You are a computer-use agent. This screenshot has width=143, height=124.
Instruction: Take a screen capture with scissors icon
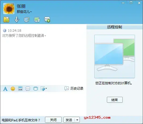[43, 89]
